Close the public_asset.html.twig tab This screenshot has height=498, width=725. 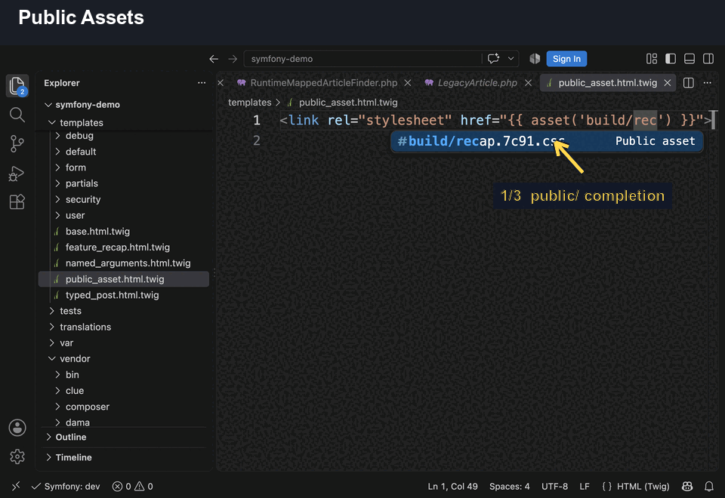click(x=668, y=83)
